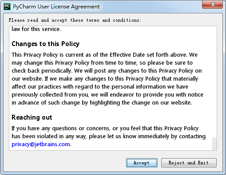Click the 'PyCharm User License Agreement' window title
The height and width of the screenshot is (175, 226).
[56, 7]
